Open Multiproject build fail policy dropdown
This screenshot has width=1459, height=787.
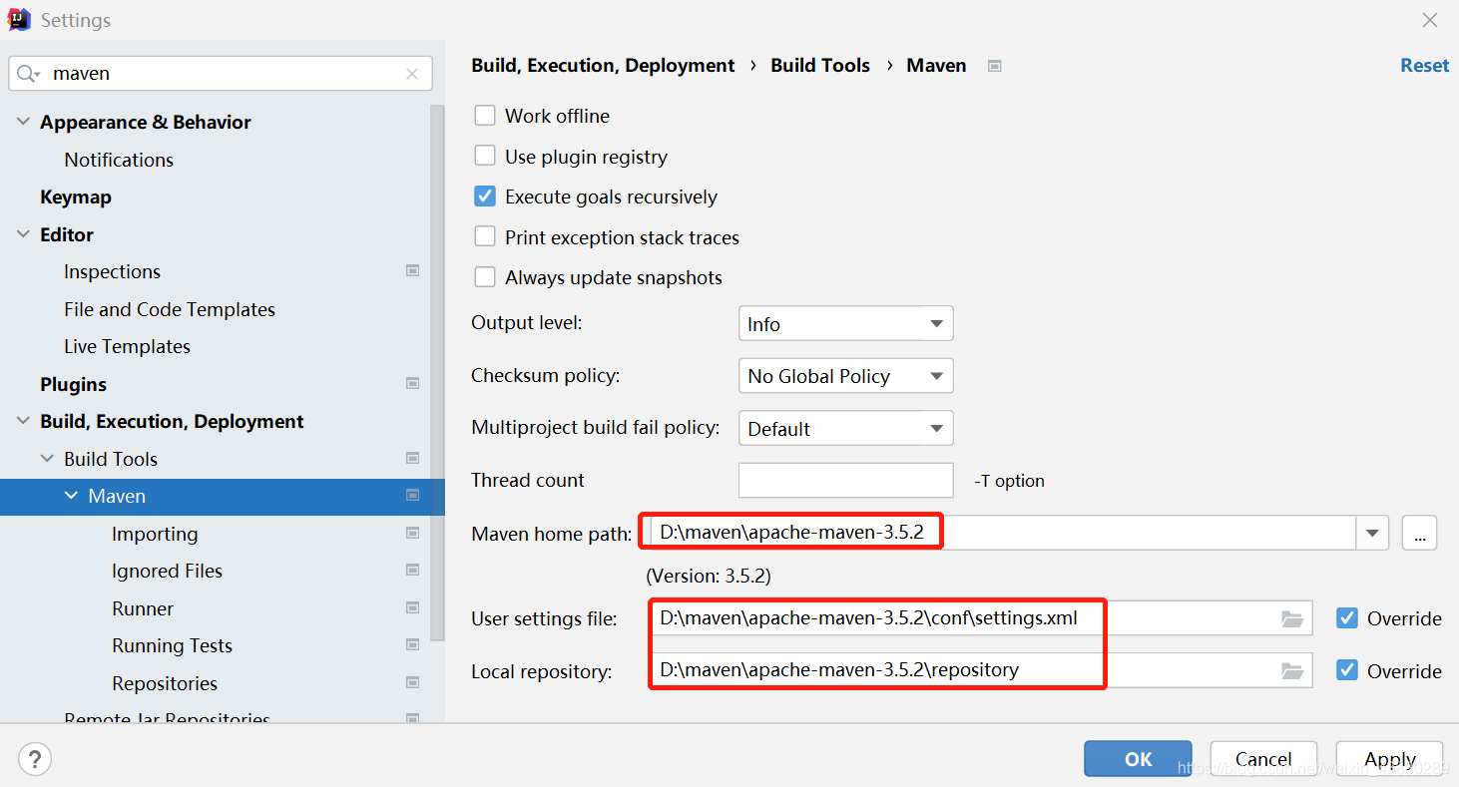coord(845,429)
